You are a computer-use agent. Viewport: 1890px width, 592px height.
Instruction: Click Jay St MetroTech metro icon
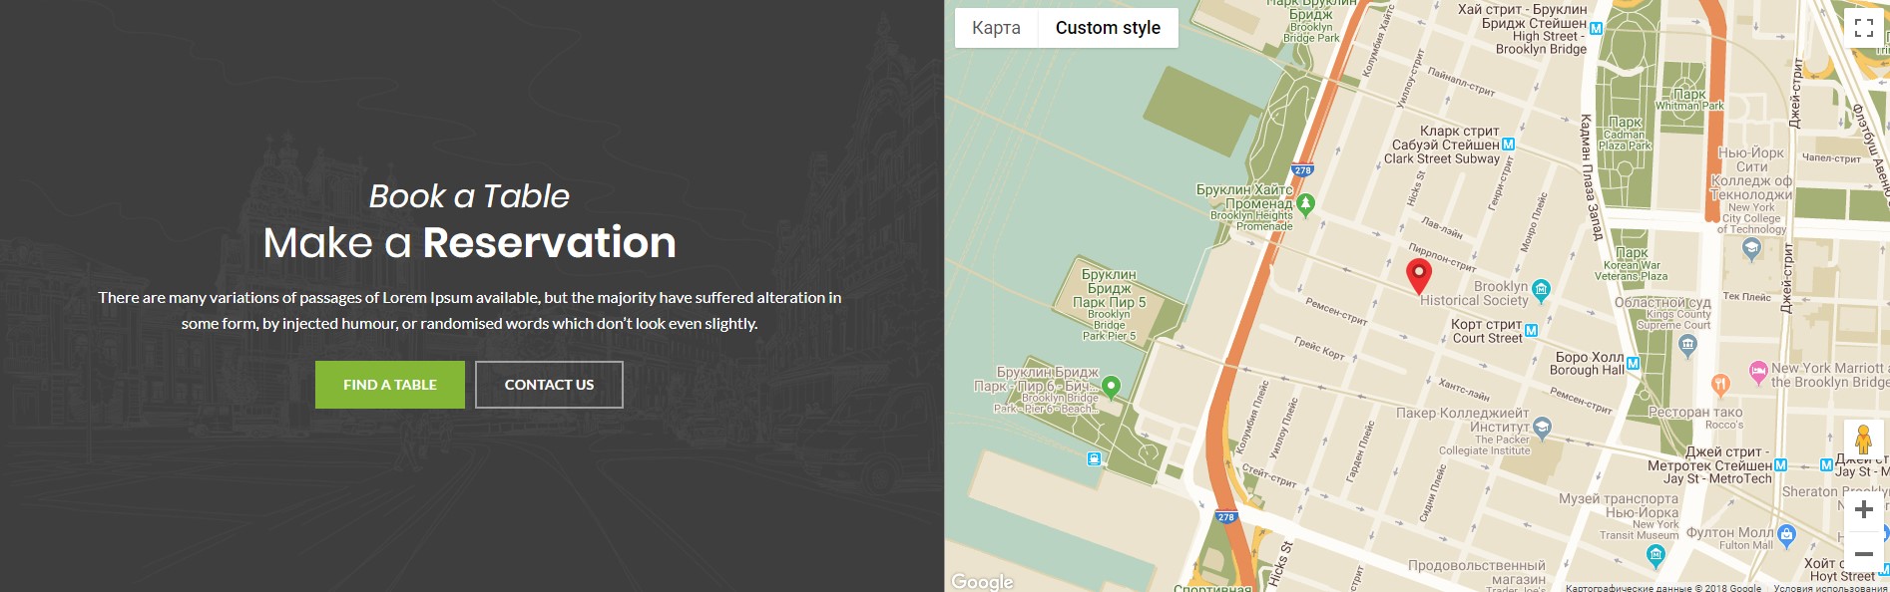[x=1780, y=465]
